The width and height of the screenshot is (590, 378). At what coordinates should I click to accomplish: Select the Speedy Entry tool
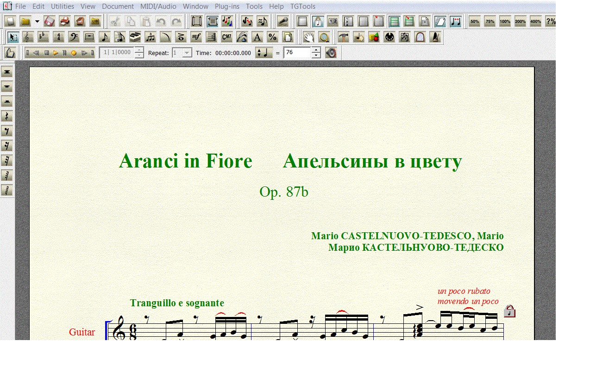[x=119, y=37]
